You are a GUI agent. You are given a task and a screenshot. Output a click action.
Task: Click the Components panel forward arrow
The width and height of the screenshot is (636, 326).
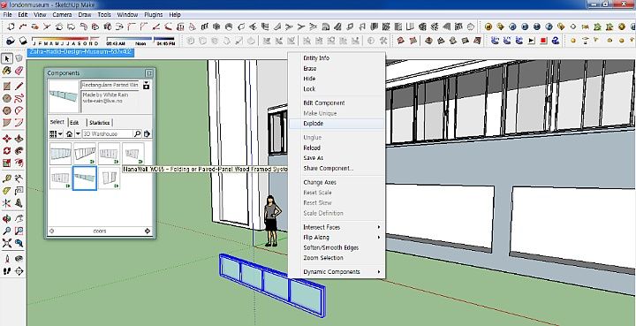tap(148, 231)
